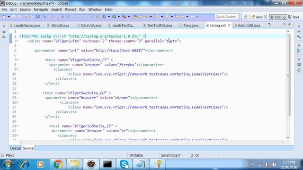This screenshot has height=170, width=303.
Task: Toggle Skip All Breakpoints toolbar icon
Action: (45, 17)
